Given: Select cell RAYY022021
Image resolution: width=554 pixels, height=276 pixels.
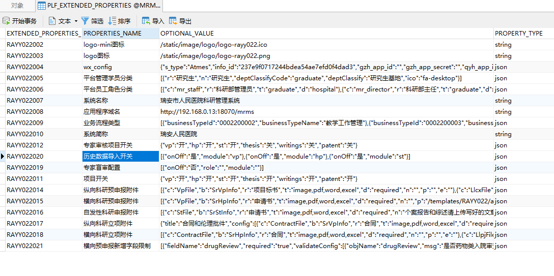Looking at the screenshot, I should point(44,246).
